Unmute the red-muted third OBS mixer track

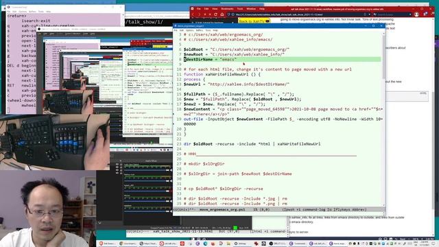coord(171,191)
